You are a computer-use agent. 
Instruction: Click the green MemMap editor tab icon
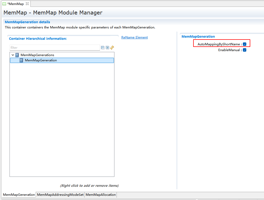[x=4, y=4]
